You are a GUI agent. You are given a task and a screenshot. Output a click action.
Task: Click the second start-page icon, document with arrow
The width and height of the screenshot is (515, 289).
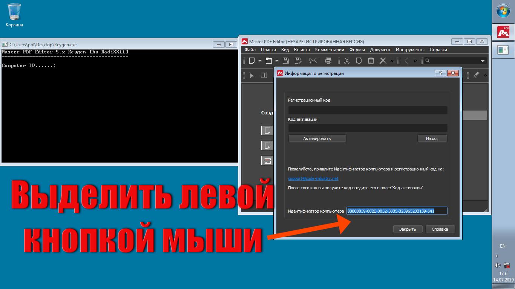(x=267, y=146)
